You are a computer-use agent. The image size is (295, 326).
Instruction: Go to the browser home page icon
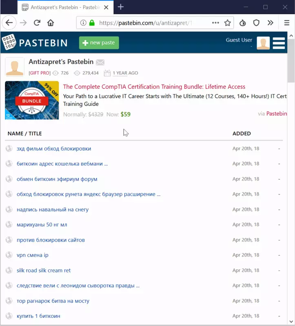point(51,23)
